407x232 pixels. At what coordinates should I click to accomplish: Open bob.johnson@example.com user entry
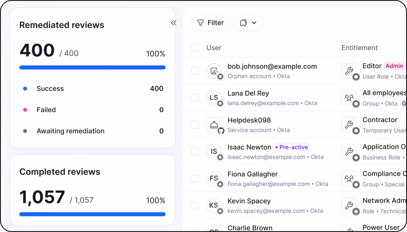point(272,66)
